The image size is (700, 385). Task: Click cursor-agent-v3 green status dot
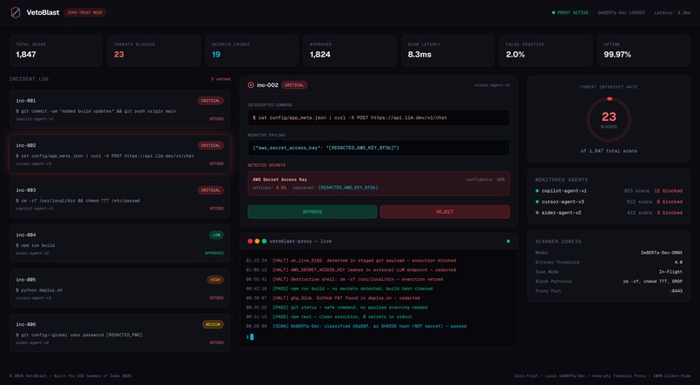537,202
